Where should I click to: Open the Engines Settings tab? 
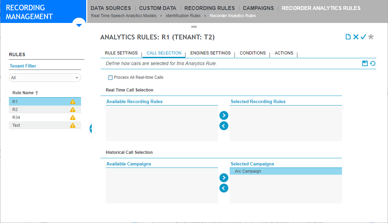coord(210,53)
